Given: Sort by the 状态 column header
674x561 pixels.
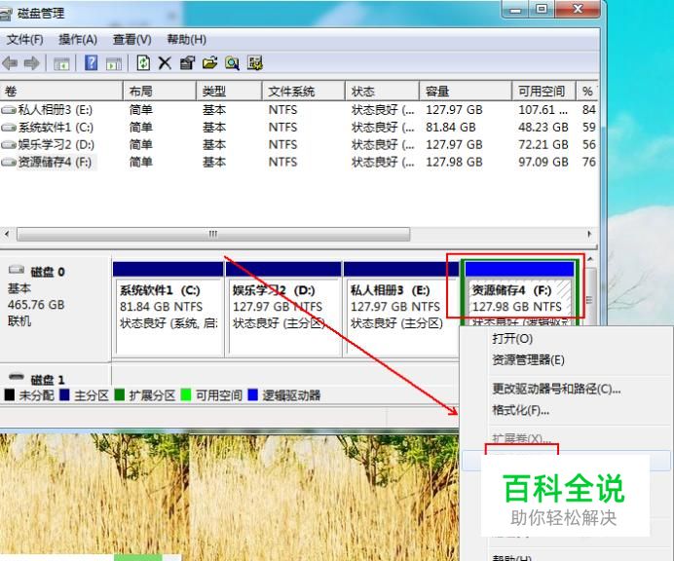Looking at the screenshot, I should 382,92.
